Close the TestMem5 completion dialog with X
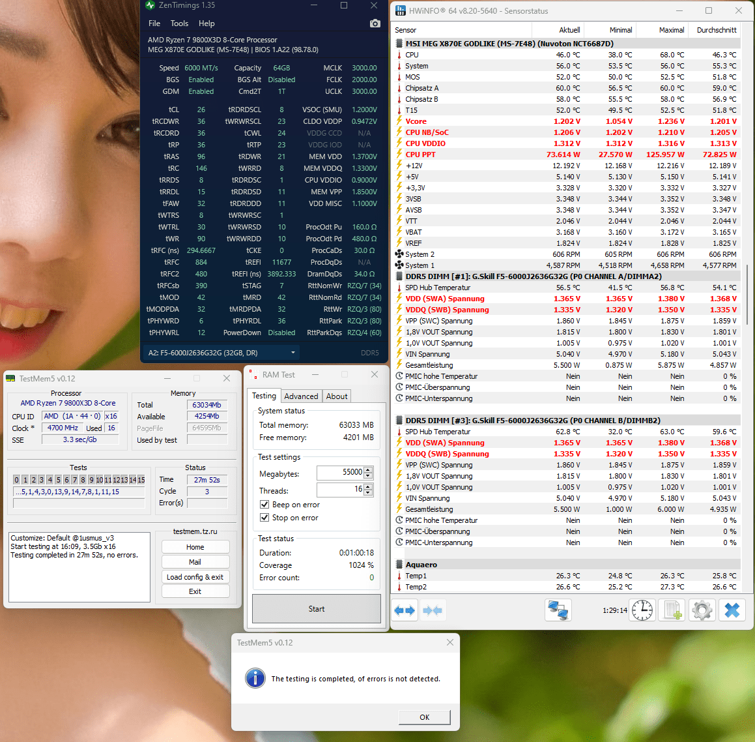 (x=449, y=642)
